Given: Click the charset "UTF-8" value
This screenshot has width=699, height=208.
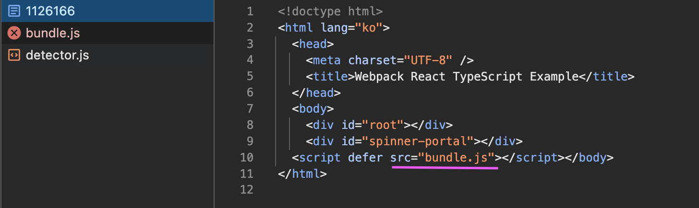Looking at the screenshot, I should click(428, 60).
